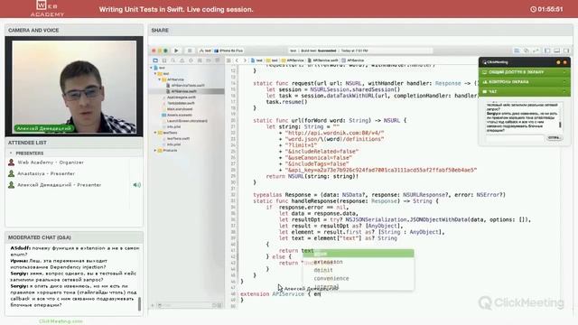Click into ClickMeeting chat message input field
578x325 pixels.
(x=515, y=138)
